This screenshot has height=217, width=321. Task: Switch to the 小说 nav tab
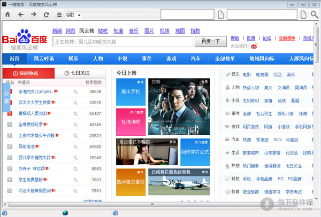coord(123,59)
